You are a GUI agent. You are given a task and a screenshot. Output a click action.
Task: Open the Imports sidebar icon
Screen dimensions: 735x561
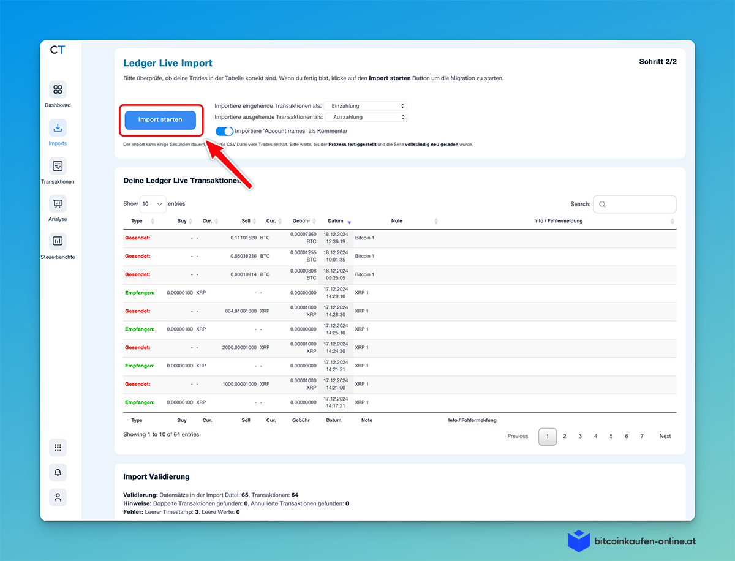(58, 128)
